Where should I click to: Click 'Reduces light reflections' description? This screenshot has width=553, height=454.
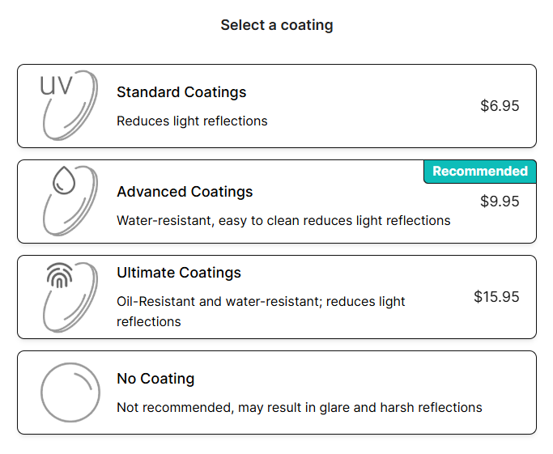(x=192, y=121)
